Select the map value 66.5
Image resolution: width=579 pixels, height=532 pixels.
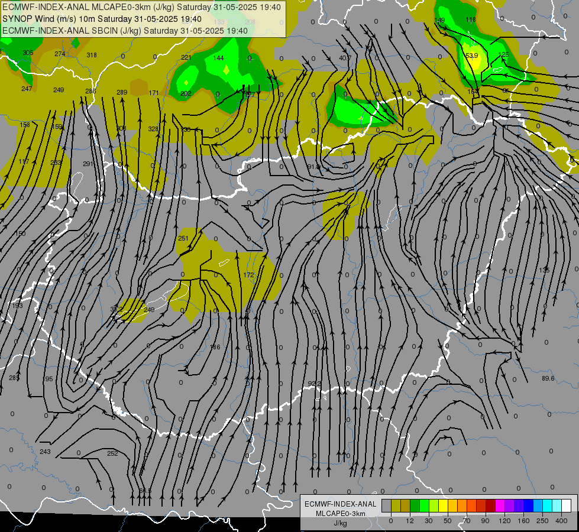145,491
